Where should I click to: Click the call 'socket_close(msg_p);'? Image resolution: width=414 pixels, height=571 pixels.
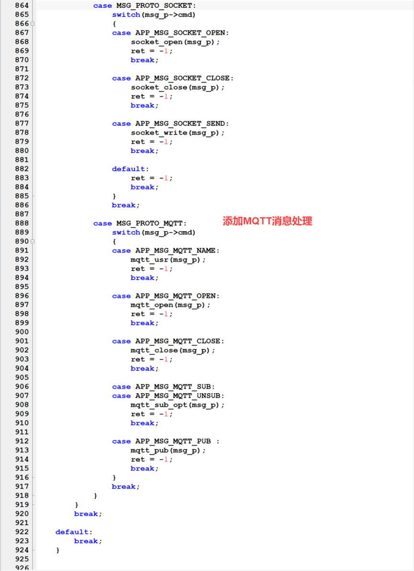coord(178,88)
